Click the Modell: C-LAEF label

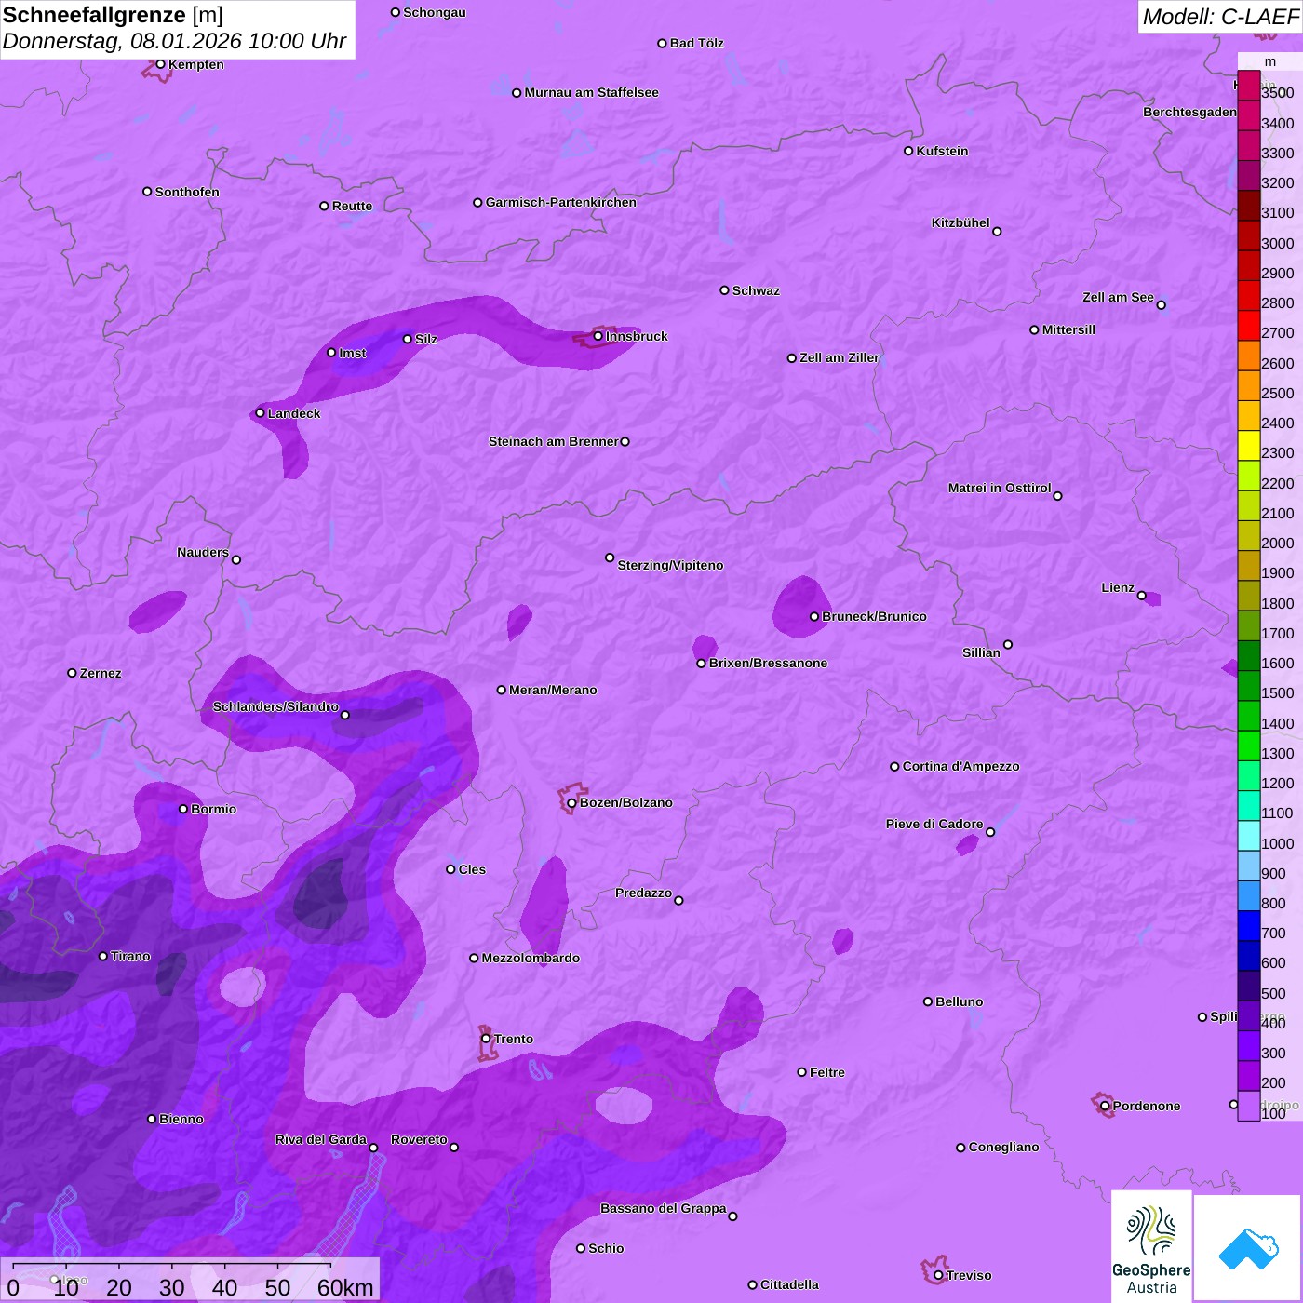coord(1220,17)
